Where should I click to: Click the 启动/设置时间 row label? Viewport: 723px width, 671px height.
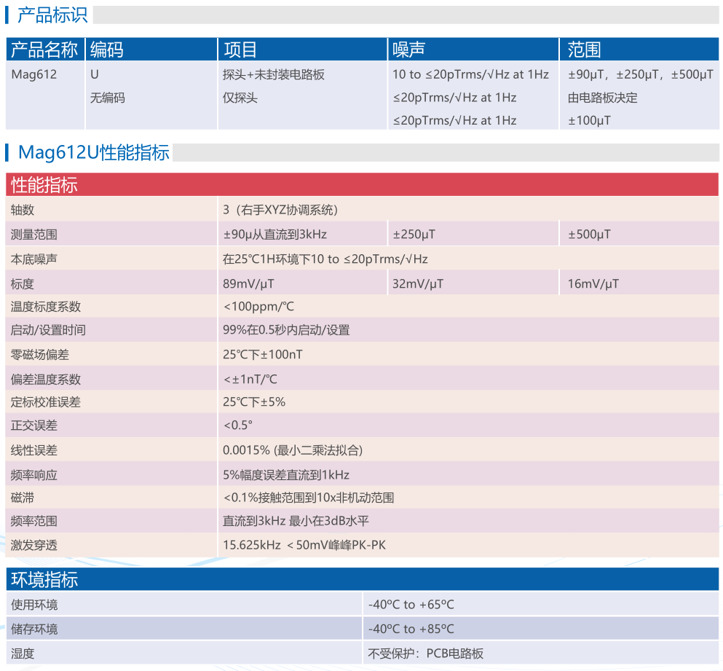(48, 330)
